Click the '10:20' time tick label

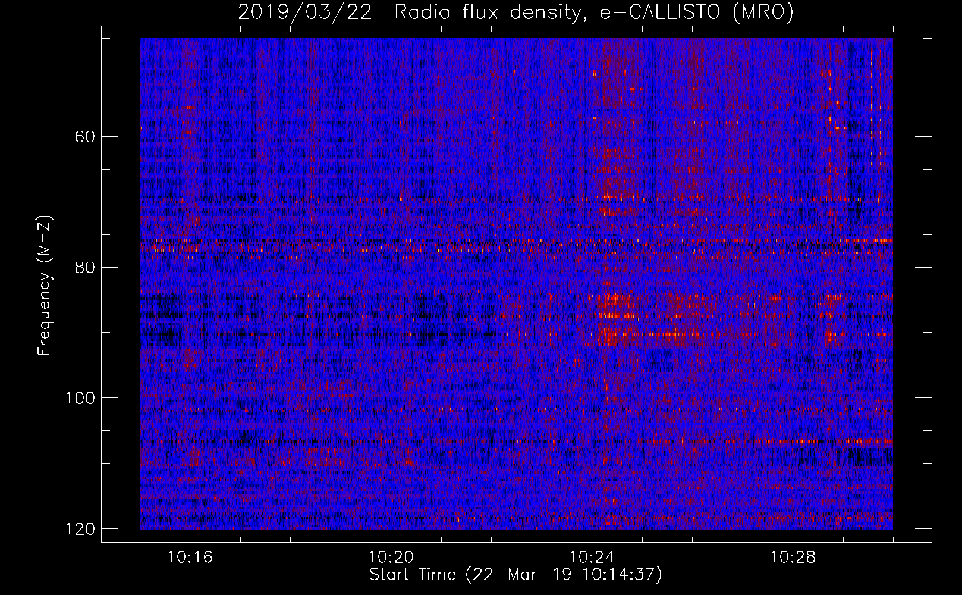click(x=391, y=558)
